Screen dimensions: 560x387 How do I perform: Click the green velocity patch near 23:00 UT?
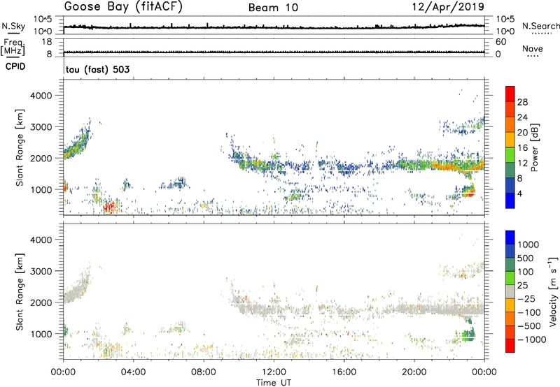468,334
